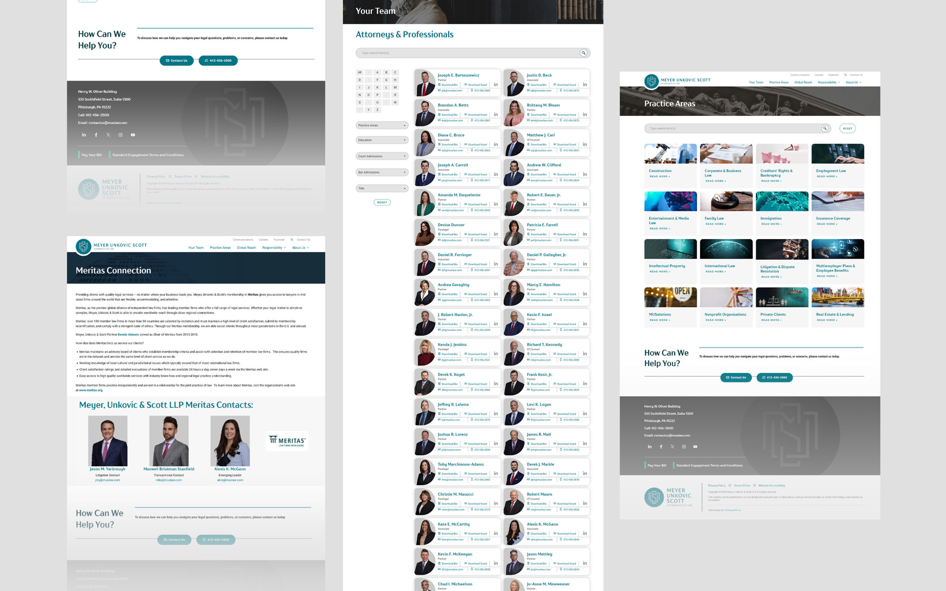Open Joseph E. Bartoszewicz's LinkedIn icon
This screenshot has height=591, width=946.
coord(496,85)
